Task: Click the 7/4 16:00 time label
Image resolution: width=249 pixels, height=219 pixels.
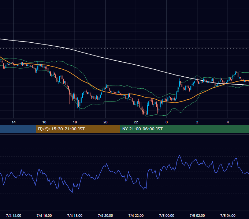Action: [44, 216]
